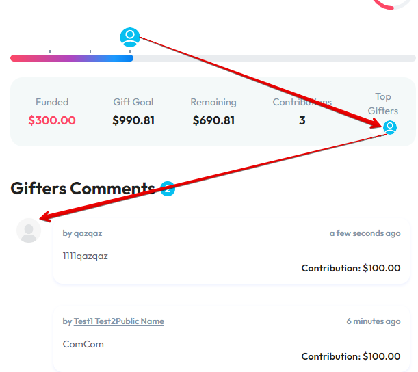Click the Top Gifters label
This screenshot has height=372, width=418.
383,104
